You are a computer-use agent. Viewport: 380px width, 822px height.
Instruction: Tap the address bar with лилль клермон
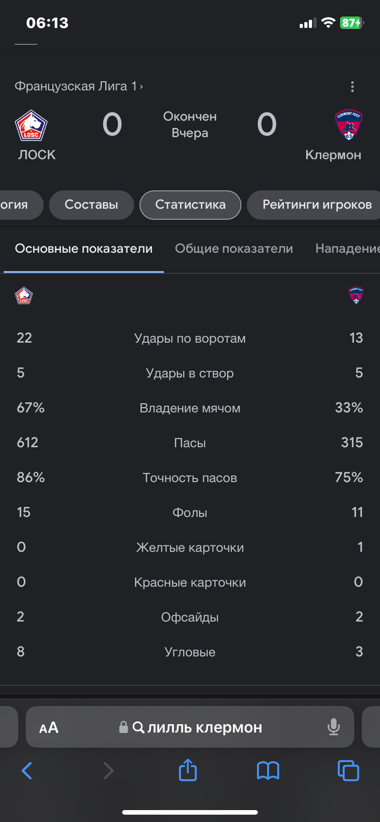(x=197, y=728)
